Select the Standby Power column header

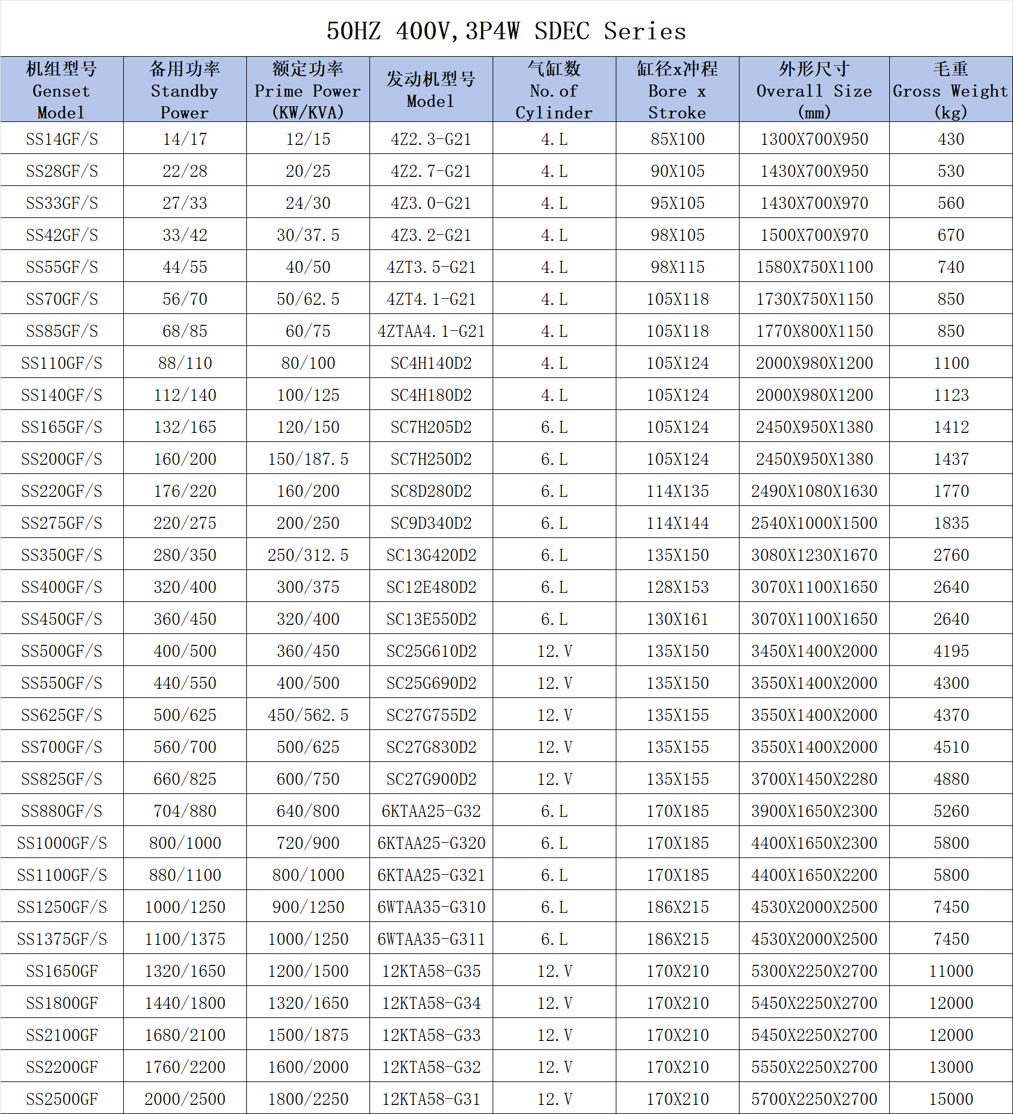(x=185, y=90)
